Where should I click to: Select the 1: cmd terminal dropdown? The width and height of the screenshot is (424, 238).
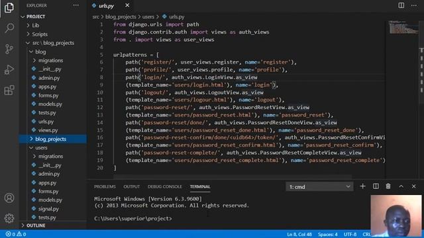coord(319,186)
